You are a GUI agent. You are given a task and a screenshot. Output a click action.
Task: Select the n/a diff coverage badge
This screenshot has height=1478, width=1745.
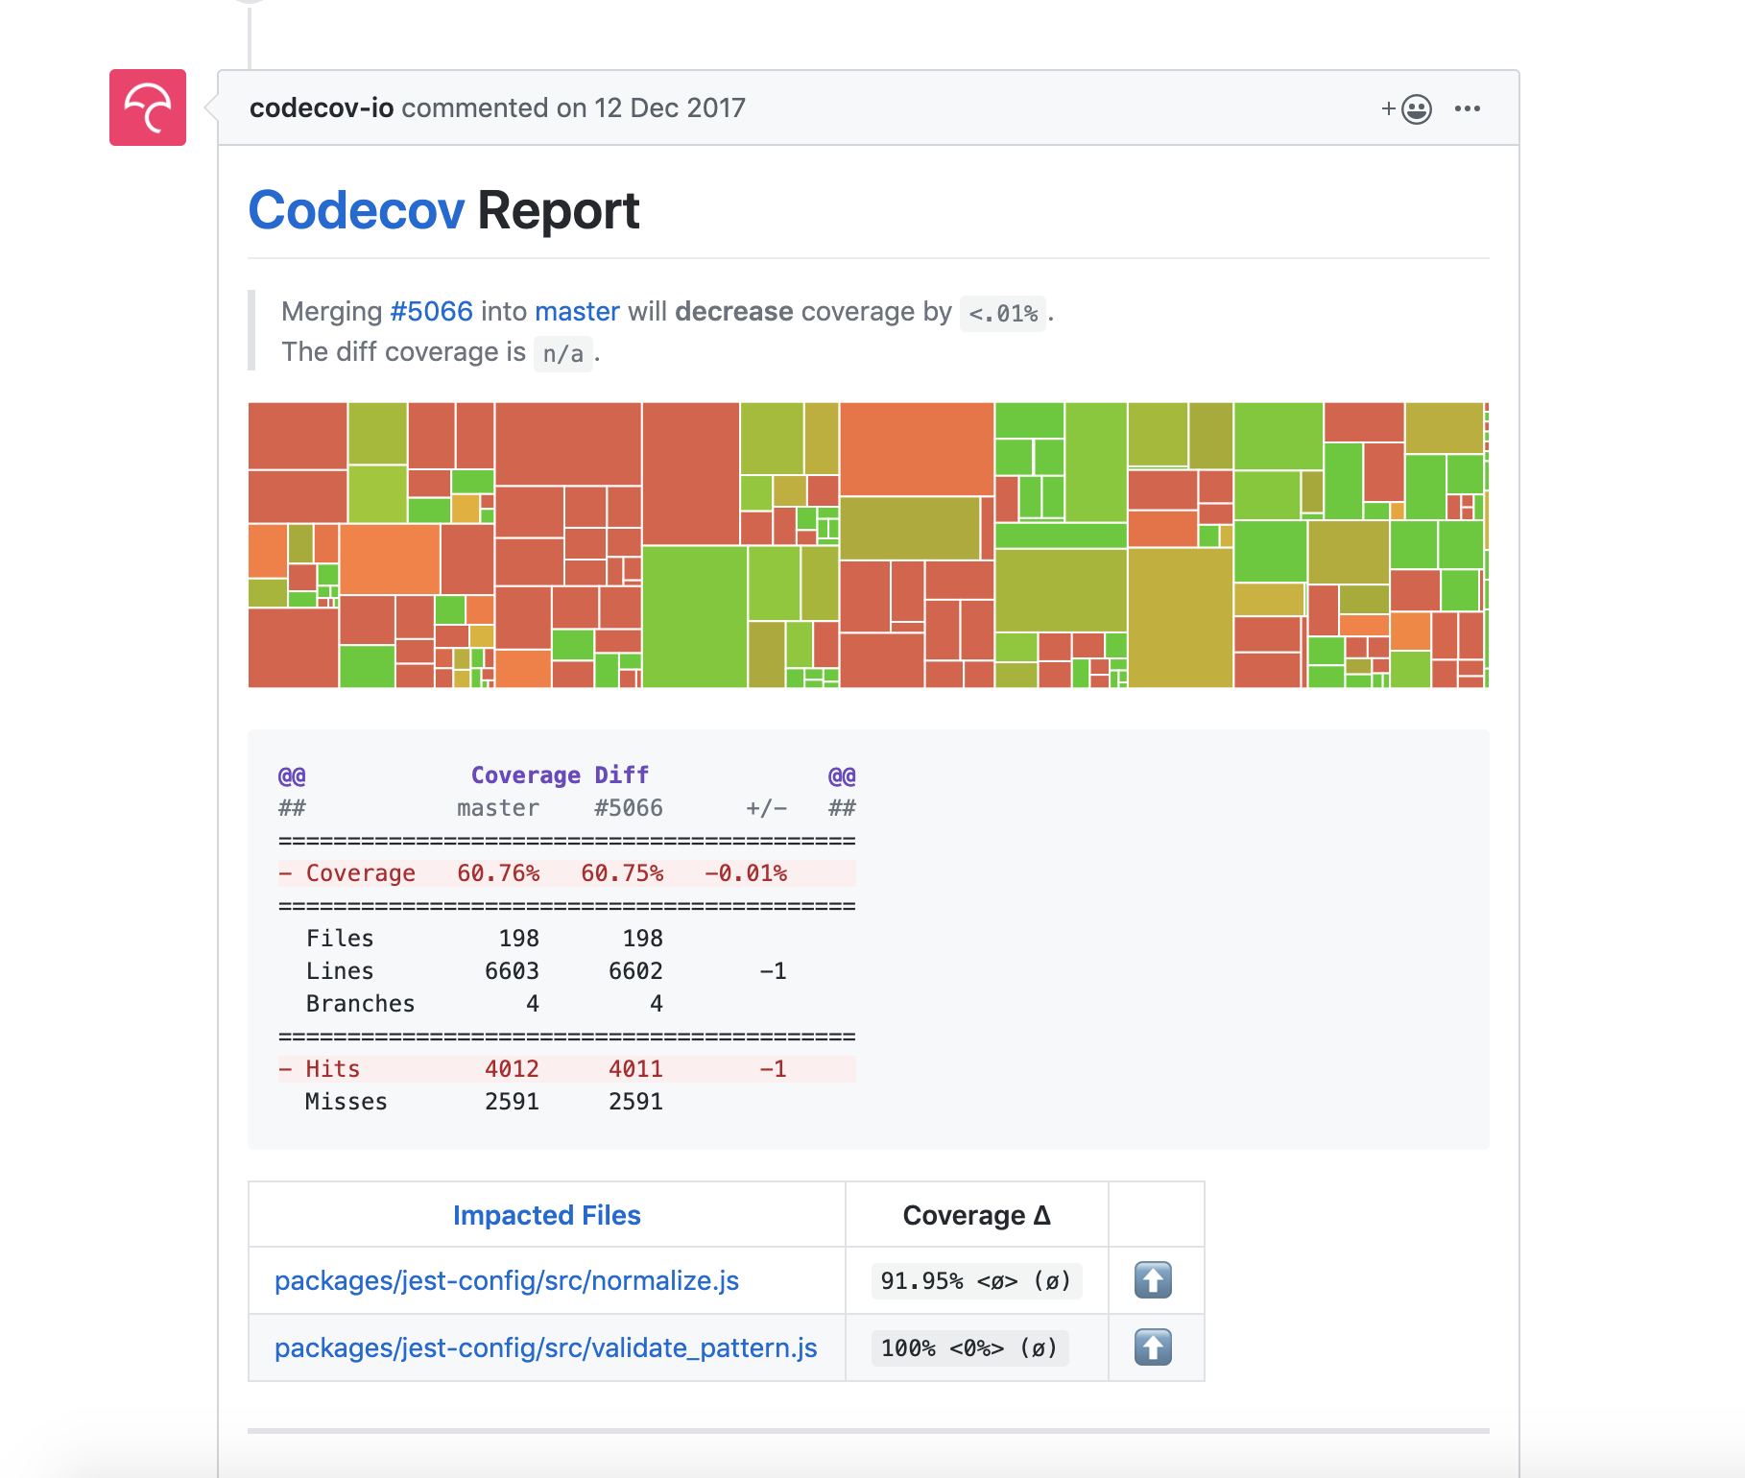click(x=562, y=353)
